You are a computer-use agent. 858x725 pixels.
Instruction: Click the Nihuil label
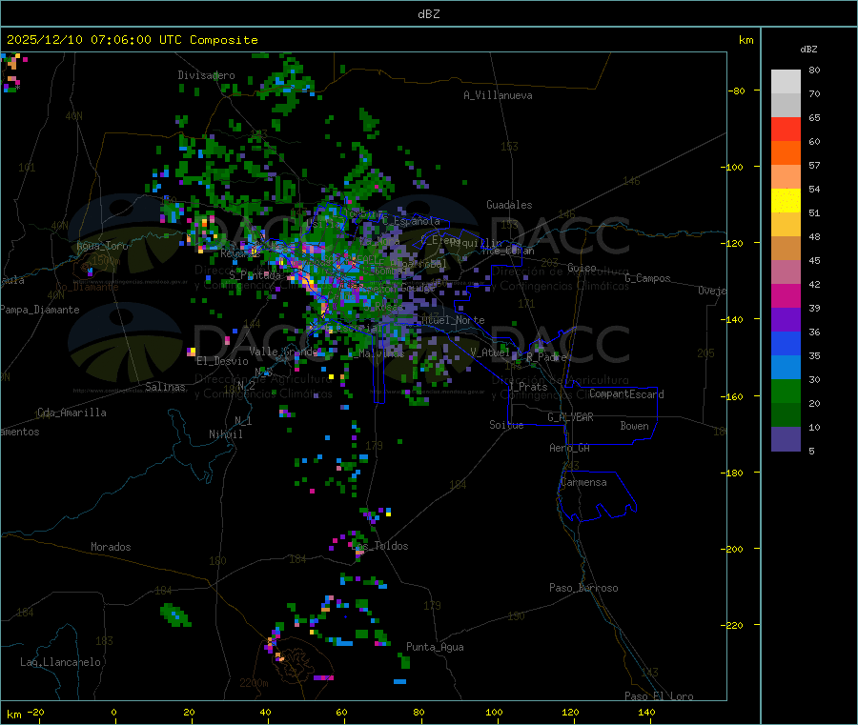point(225,434)
